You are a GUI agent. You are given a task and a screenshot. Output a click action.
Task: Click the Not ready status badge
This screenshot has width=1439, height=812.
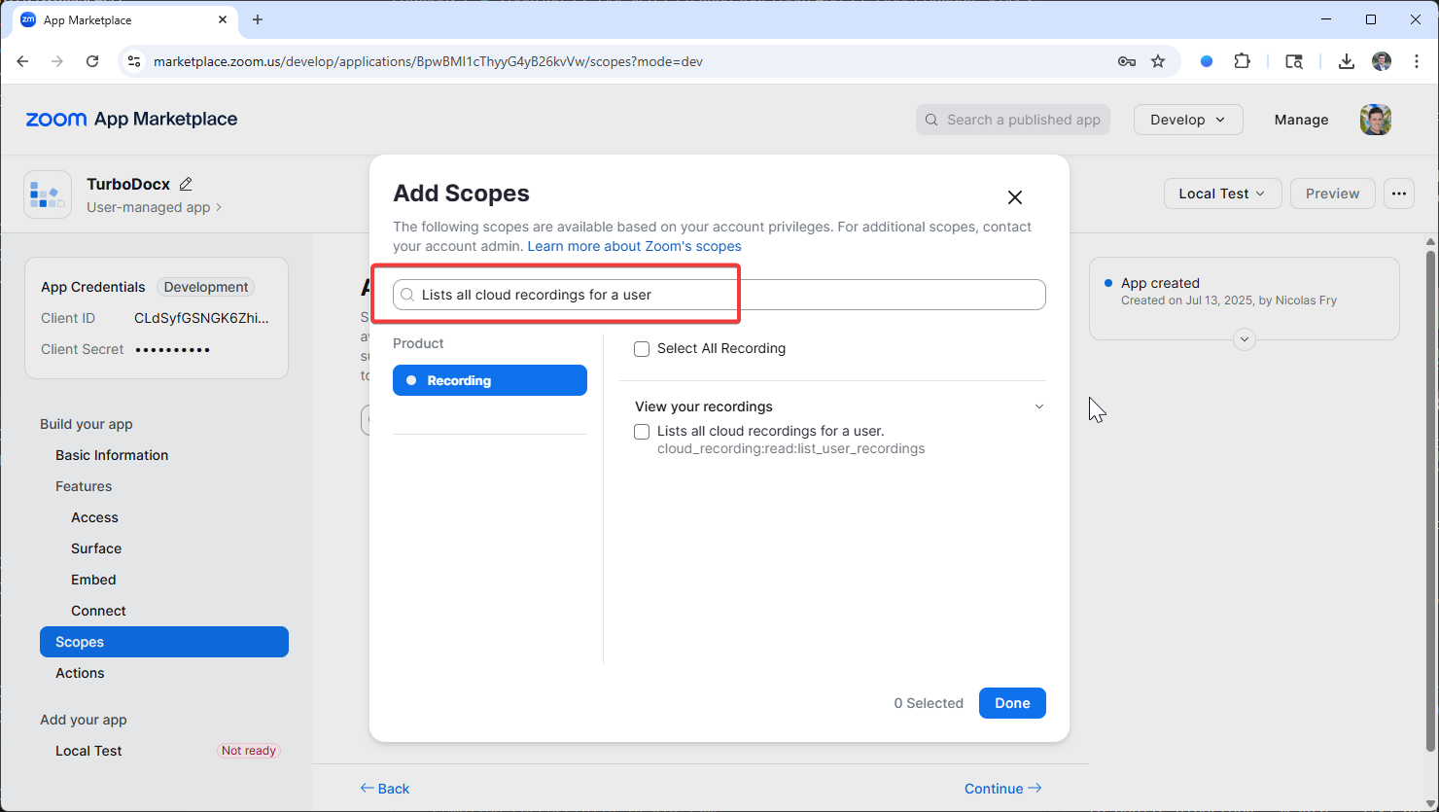pyautogui.click(x=249, y=751)
